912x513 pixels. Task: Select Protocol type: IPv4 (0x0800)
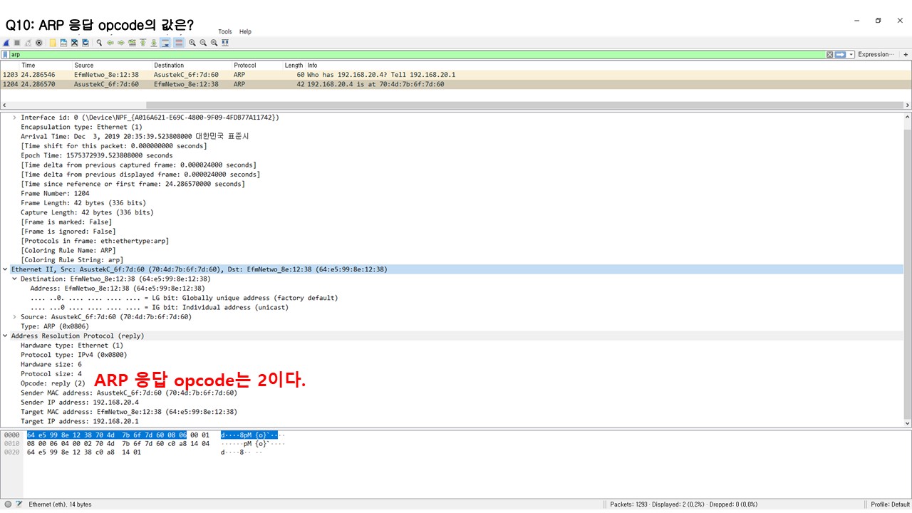click(x=74, y=355)
